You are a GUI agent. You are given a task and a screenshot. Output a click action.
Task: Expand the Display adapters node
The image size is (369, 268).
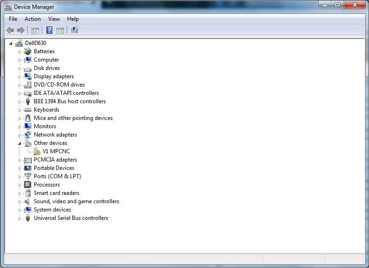click(x=20, y=76)
